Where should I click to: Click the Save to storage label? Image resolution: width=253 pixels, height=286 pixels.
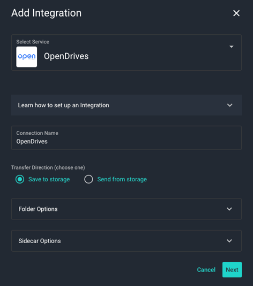[49, 179]
